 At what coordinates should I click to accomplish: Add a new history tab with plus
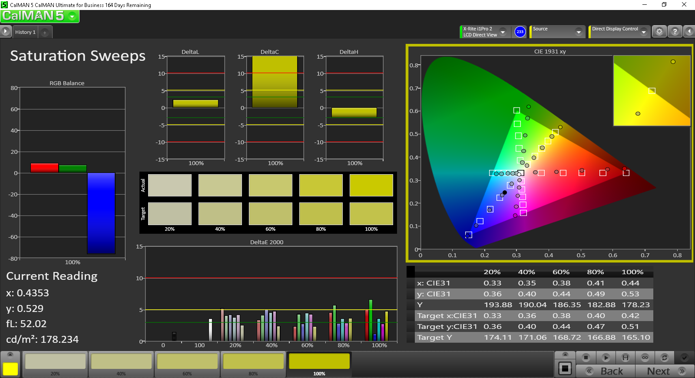point(45,33)
